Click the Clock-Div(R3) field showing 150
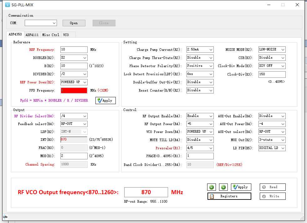Viewport: 307px width, 223px height. 272,74
